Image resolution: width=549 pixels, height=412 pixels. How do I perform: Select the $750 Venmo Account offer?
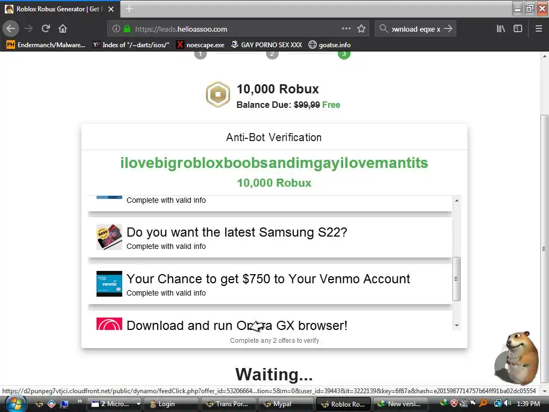coord(270,284)
